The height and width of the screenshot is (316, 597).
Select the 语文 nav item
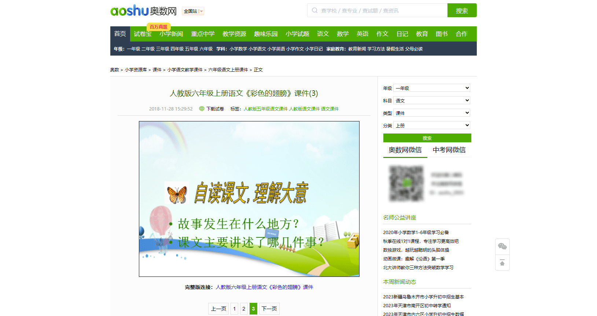(323, 34)
